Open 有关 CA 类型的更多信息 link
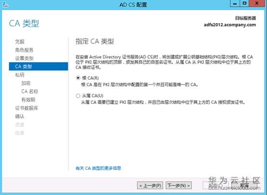The image size is (267, 195). pos(98,168)
